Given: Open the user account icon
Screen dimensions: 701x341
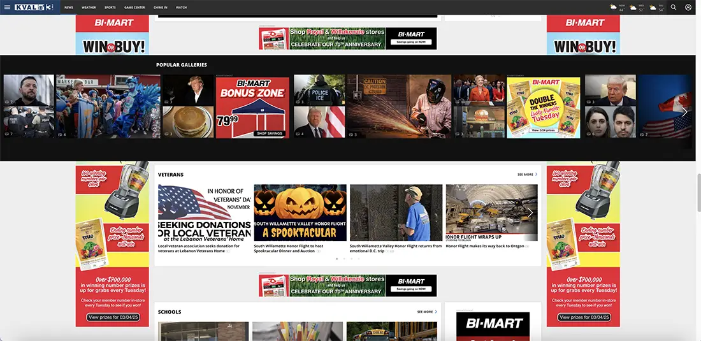Looking at the screenshot, I should 688,7.
